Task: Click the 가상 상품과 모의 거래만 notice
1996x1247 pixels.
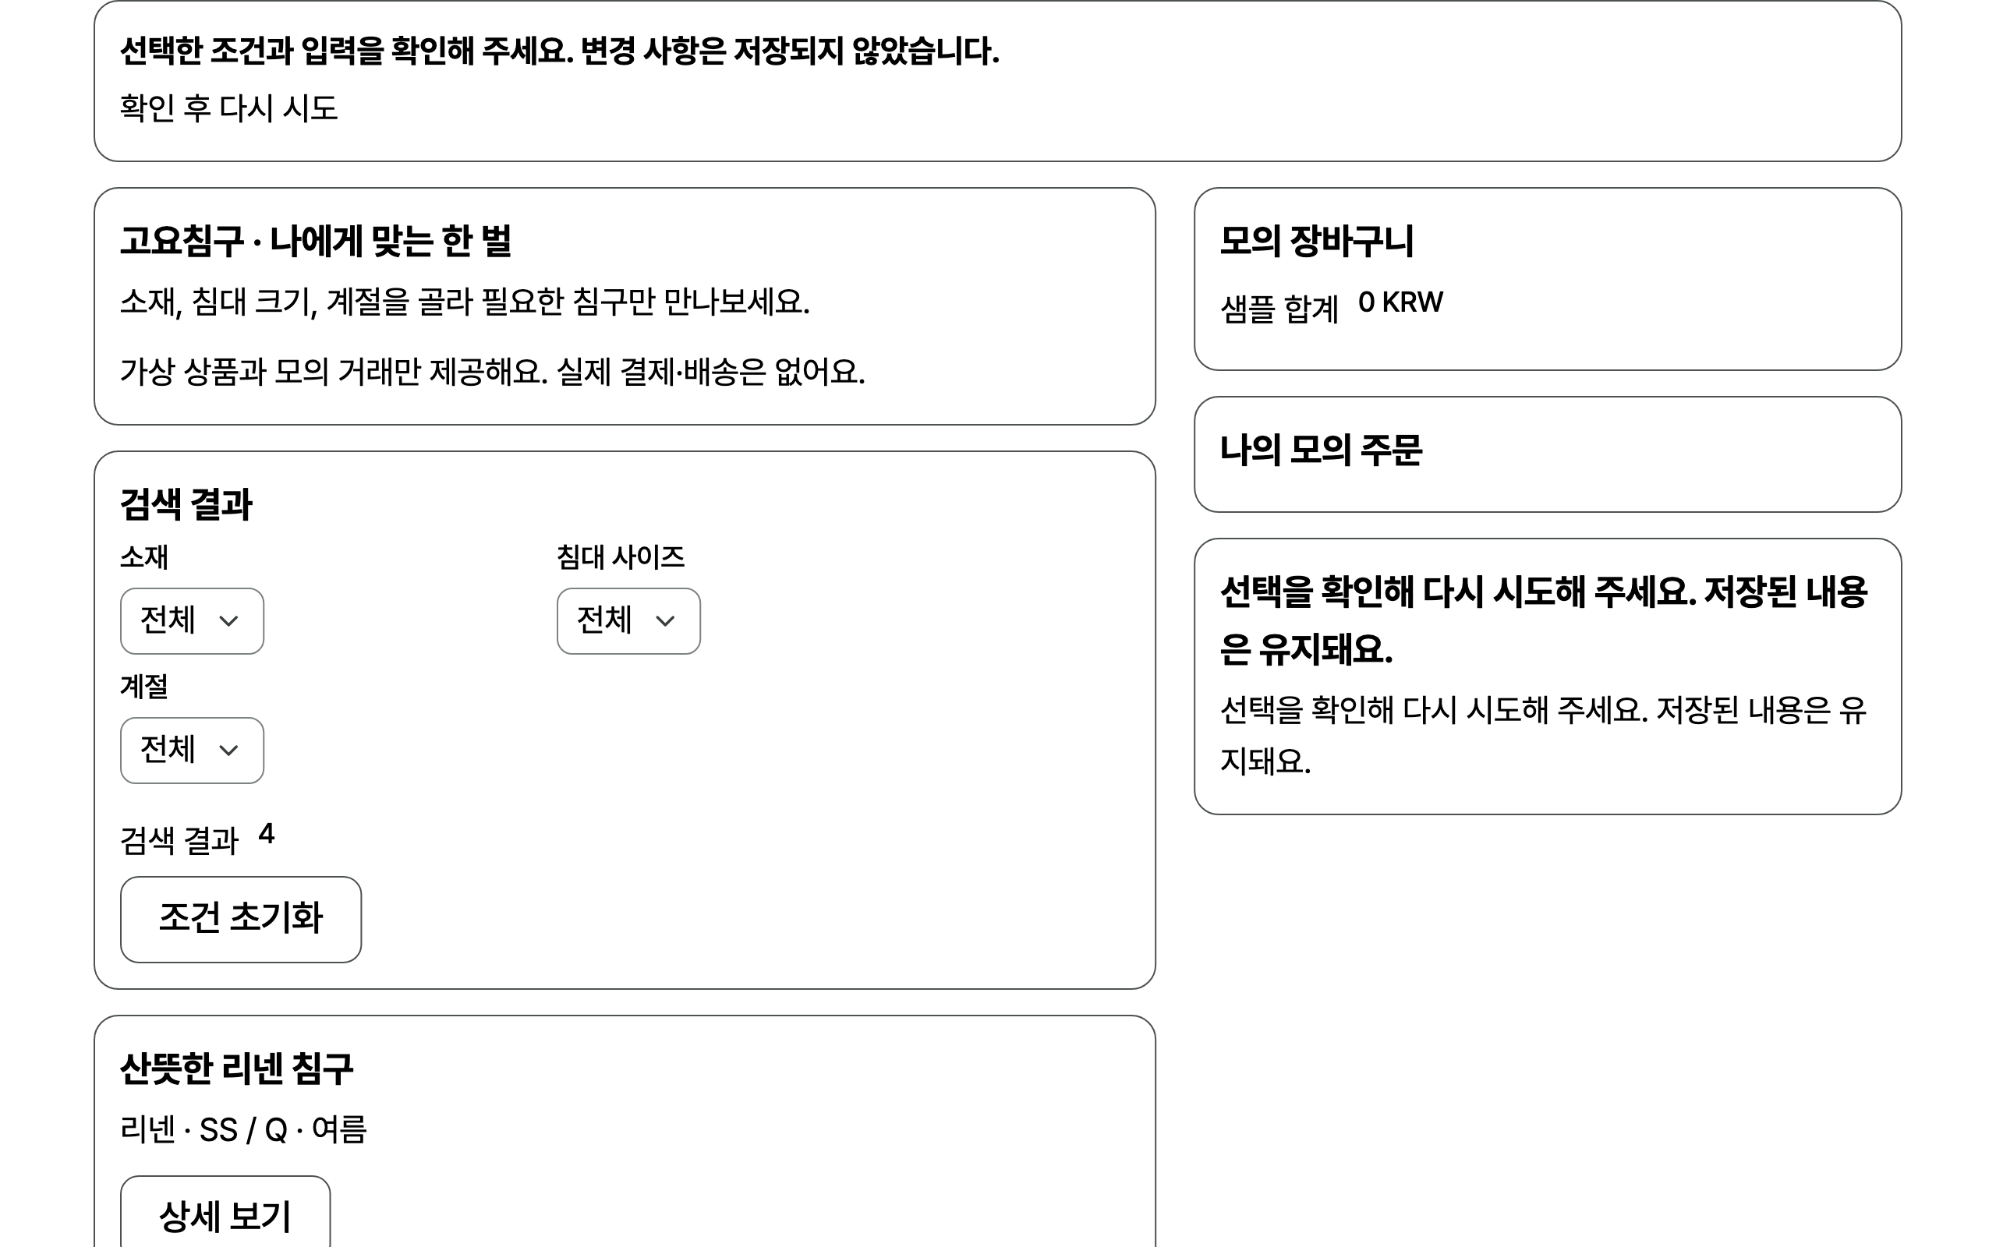Action: [493, 372]
